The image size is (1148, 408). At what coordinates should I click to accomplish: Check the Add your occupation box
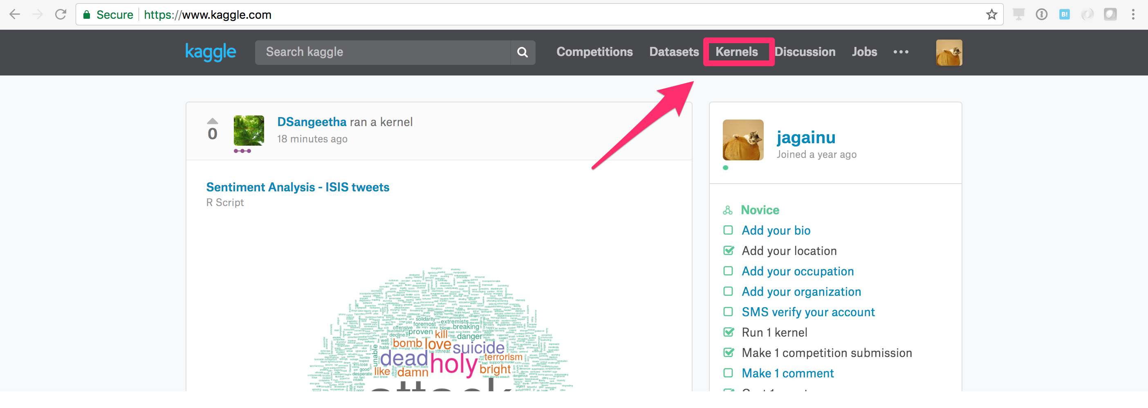point(728,271)
